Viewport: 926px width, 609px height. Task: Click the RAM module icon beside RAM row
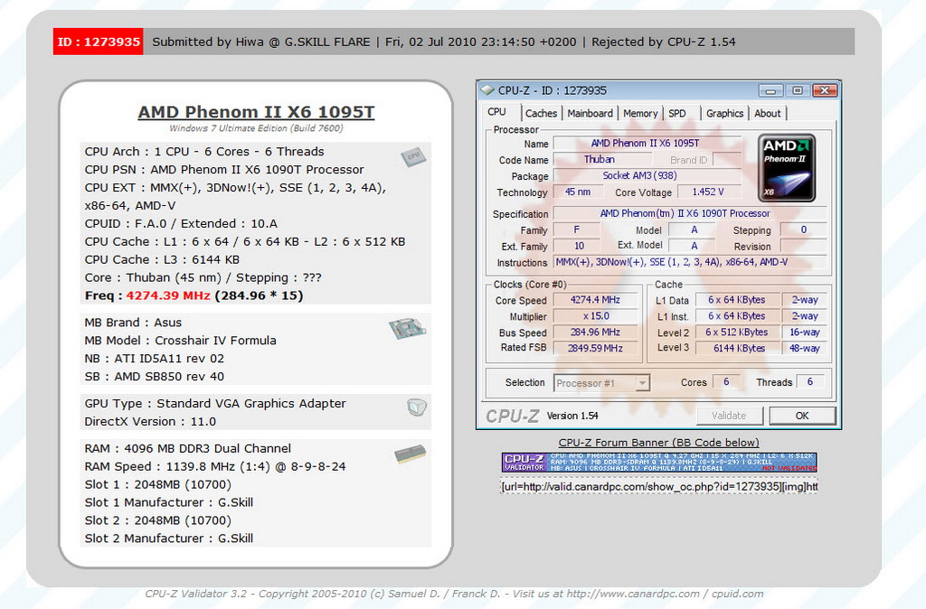pos(410,454)
